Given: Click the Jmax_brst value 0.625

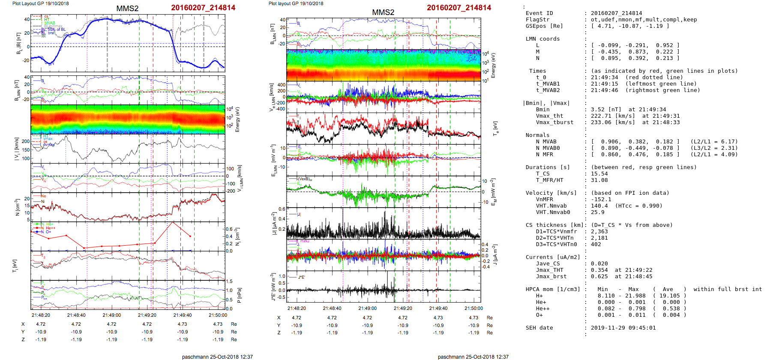Looking at the screenshot, I should pos(599,277).
